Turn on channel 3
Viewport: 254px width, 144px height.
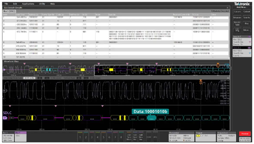(92, 137)
